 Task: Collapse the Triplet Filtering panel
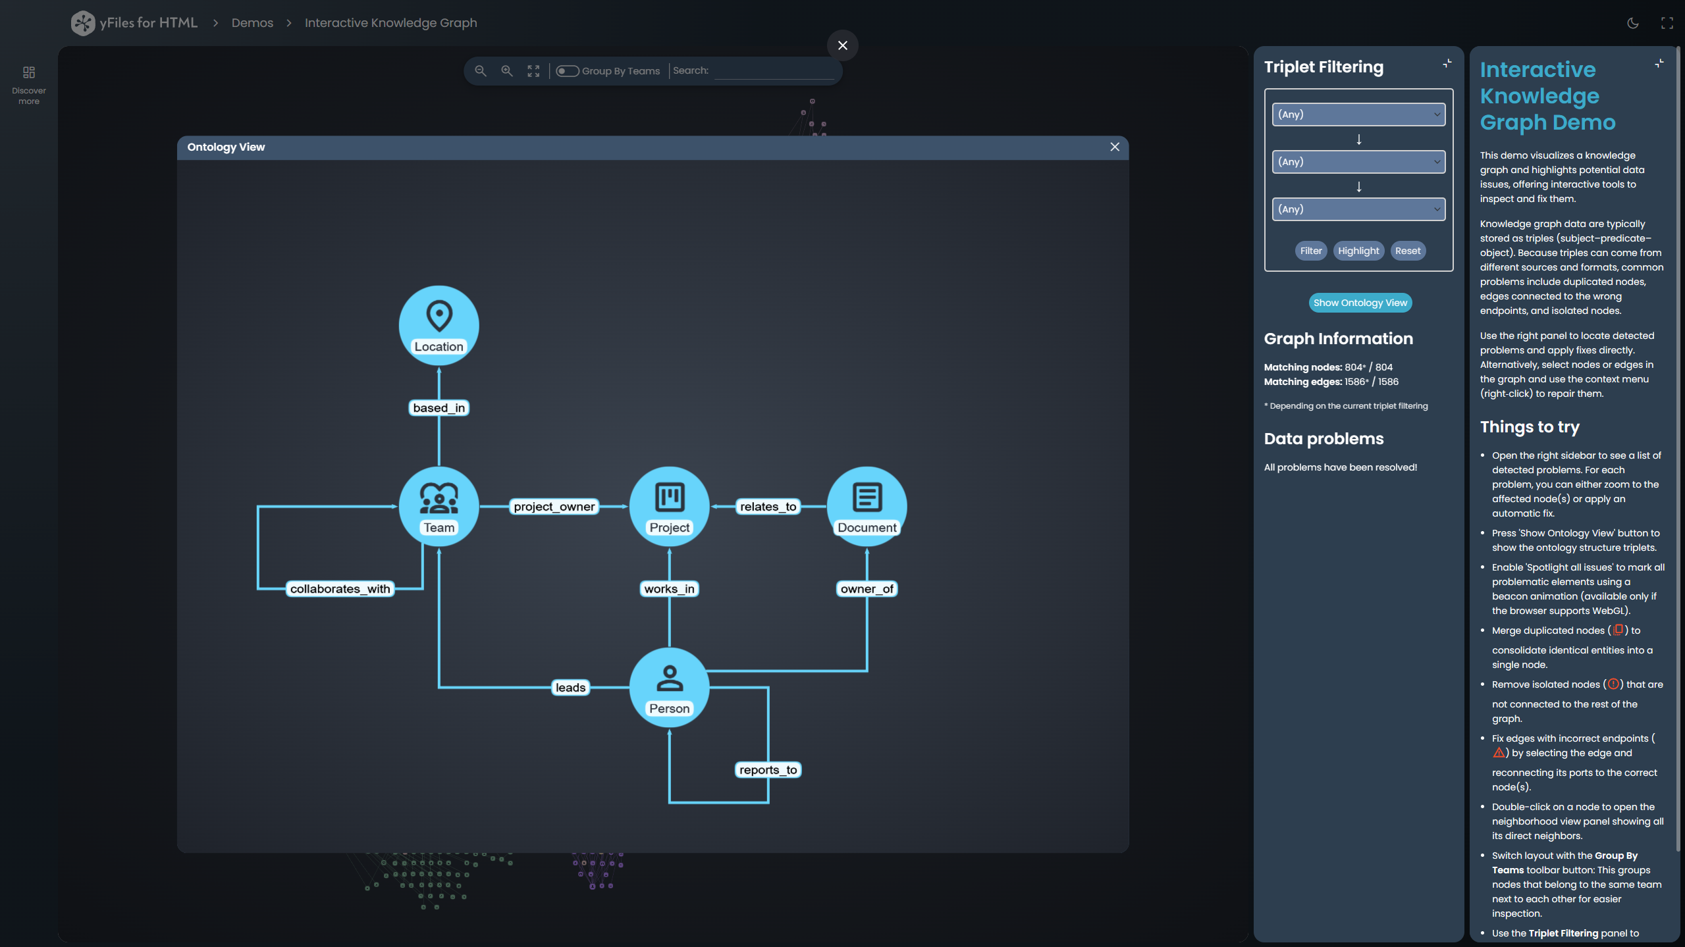click(x=1447, y=63)
